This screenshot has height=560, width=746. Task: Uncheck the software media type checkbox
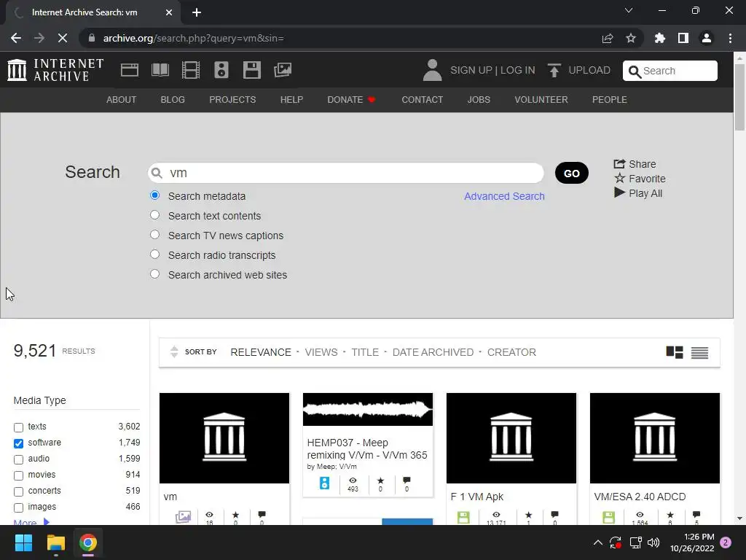(18, 443)
